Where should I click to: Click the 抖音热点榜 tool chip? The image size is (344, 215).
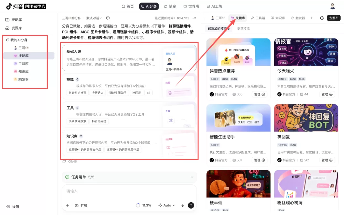[x=99, y=121]
